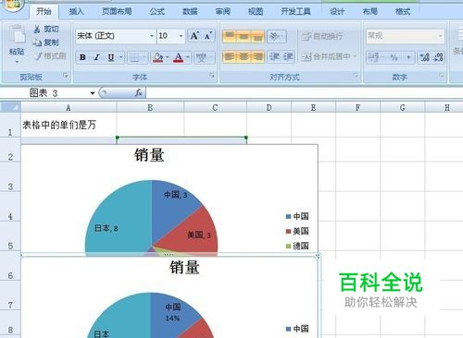Click the fill color bucket icon
Screen dimensions: 463x338
click(x=157, y=57)
